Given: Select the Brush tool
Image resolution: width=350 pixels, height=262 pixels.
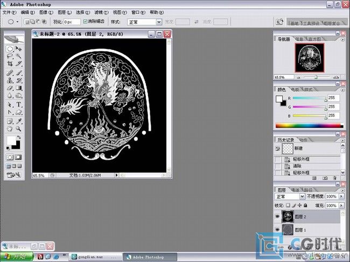Looking at the screenshot, I should (x=19, y=73).
